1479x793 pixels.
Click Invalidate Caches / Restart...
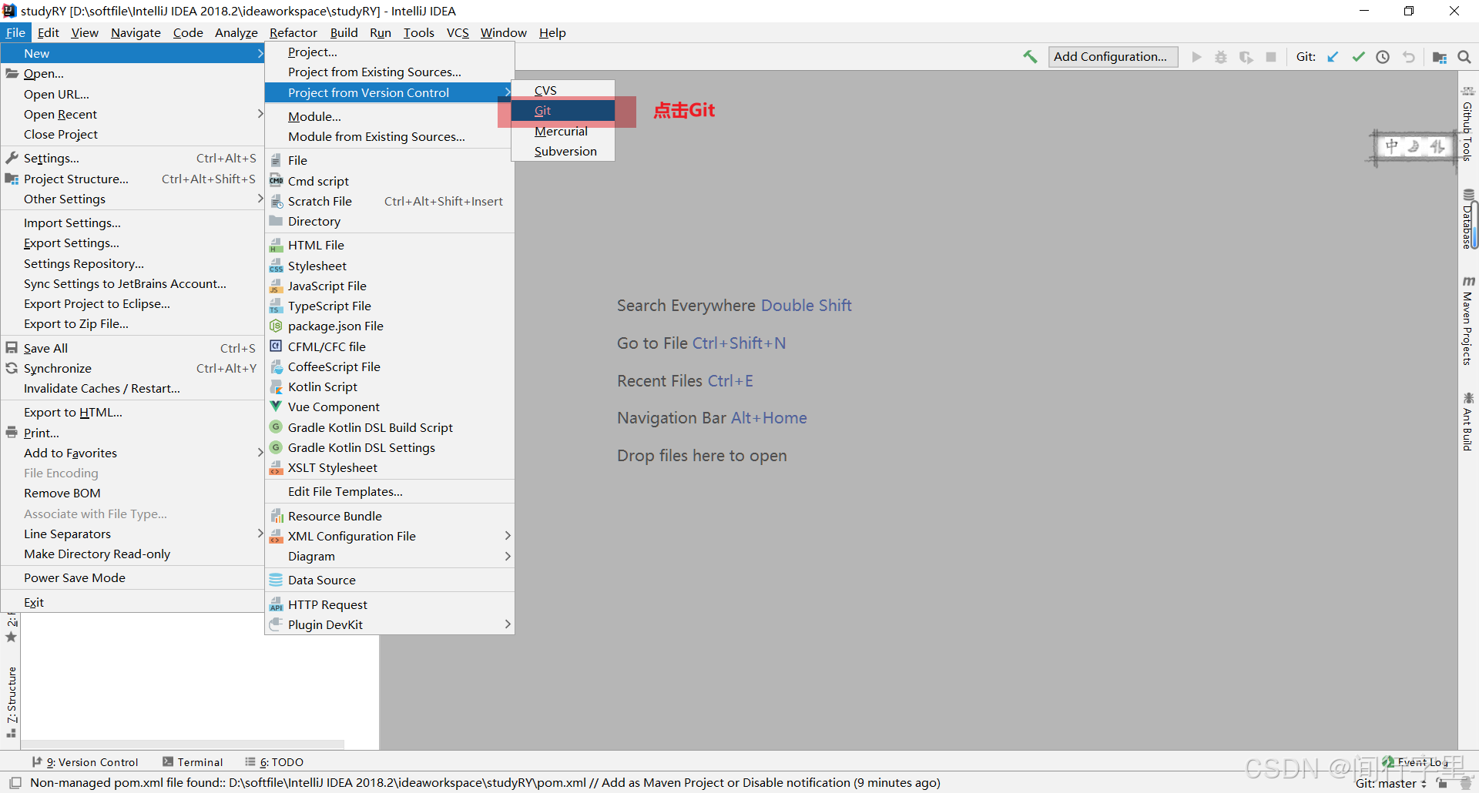coord(132,388)
